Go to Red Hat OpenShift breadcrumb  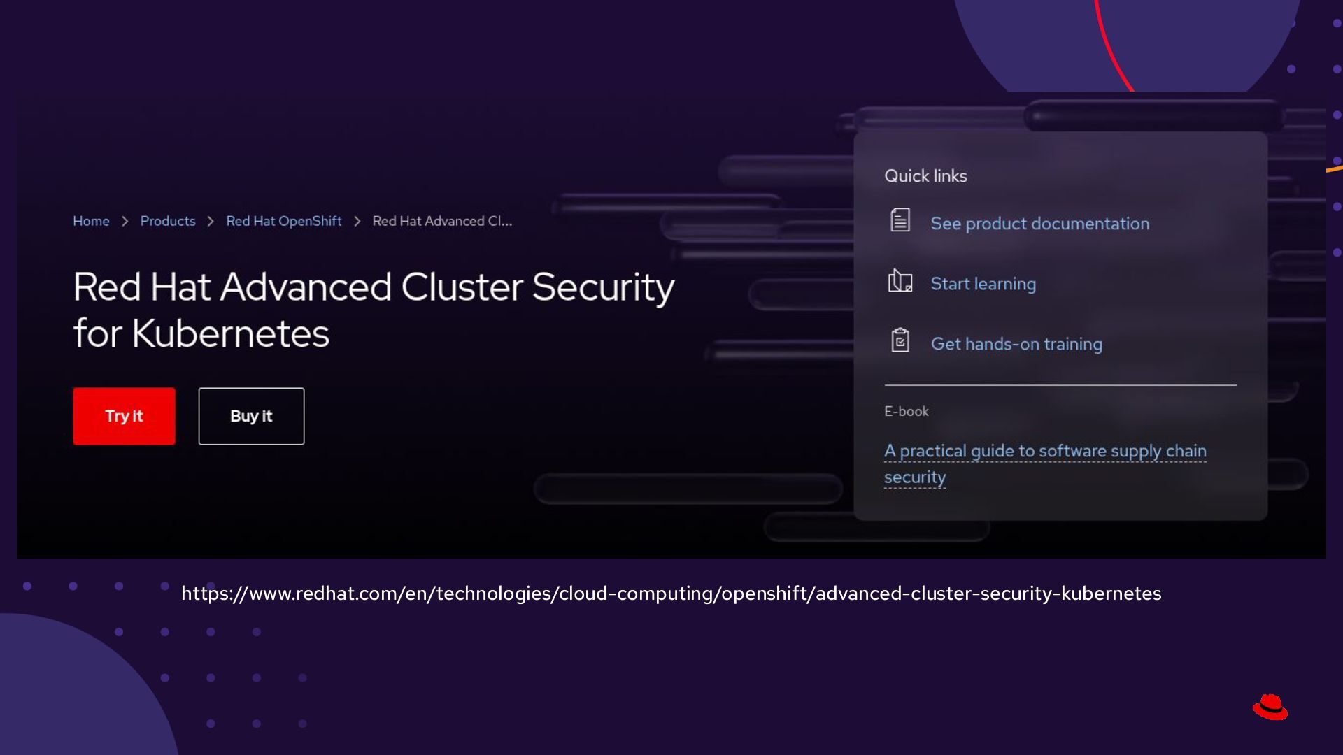tap(283, 221)
